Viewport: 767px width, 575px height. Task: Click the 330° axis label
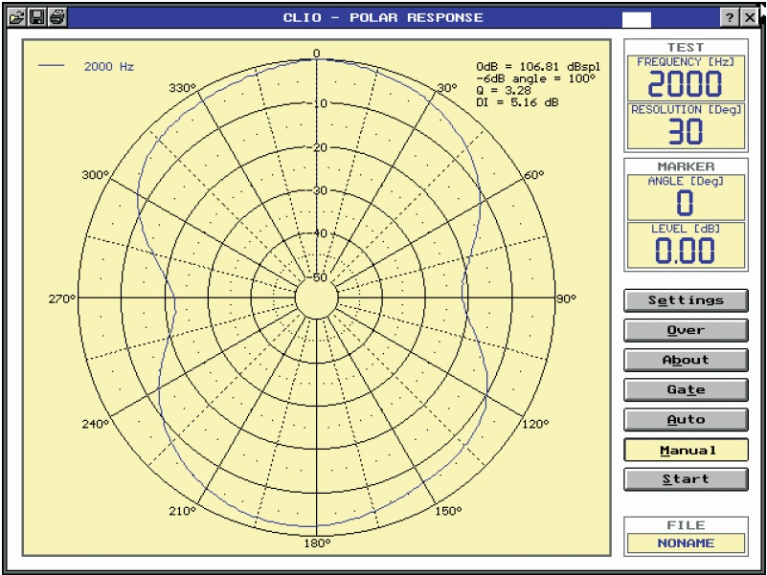coord(183,88)
